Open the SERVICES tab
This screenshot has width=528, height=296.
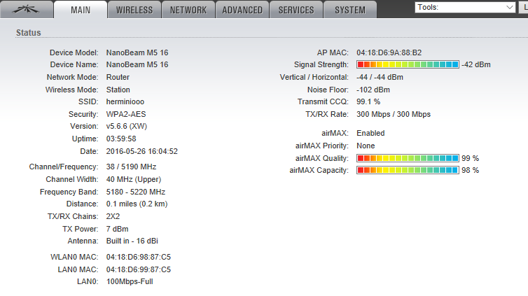pos(296,10)
